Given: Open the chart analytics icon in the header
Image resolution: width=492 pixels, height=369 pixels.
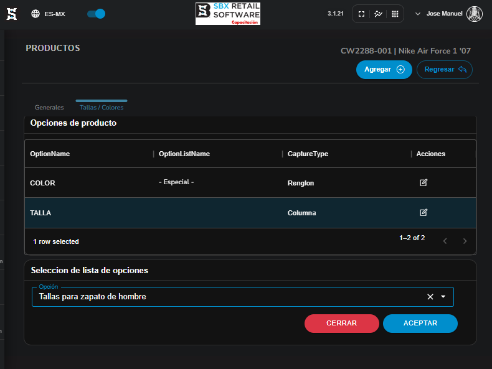Looking at the screenshot, I should pos(378,14).
